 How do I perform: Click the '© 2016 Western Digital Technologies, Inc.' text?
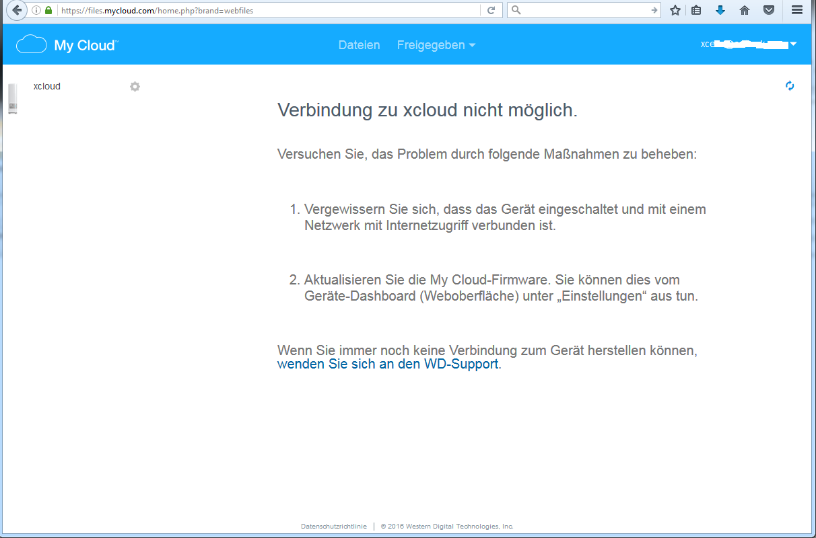(447, 527)
